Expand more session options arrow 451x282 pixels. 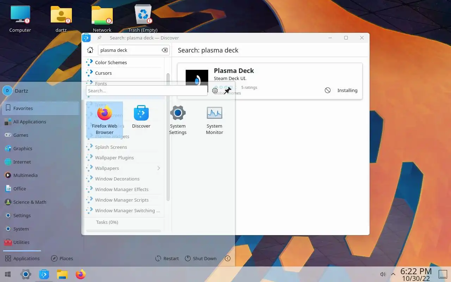coord(228,258)
